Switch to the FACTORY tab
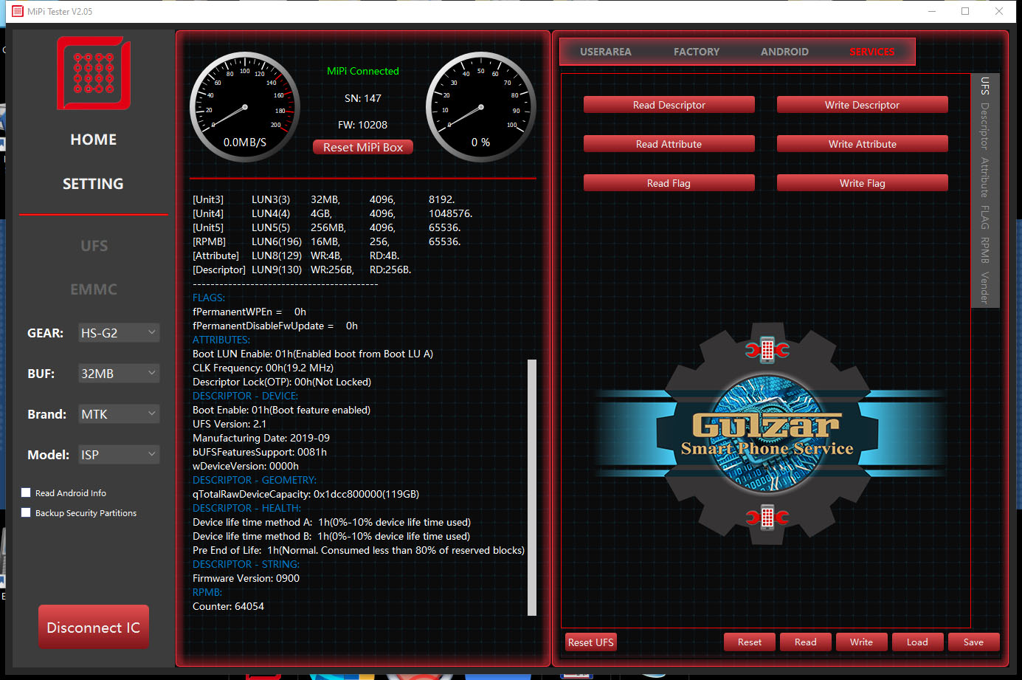 (x=696, y=51)
